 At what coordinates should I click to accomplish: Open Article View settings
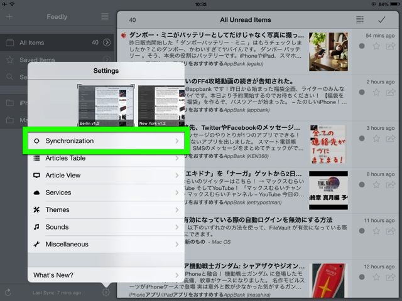point(106,176)
